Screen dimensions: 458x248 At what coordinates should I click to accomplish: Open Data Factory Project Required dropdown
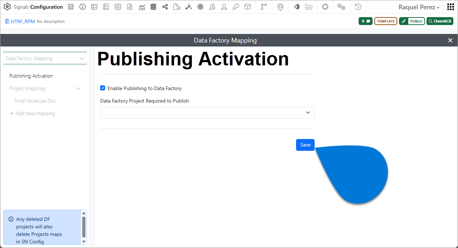207,113
